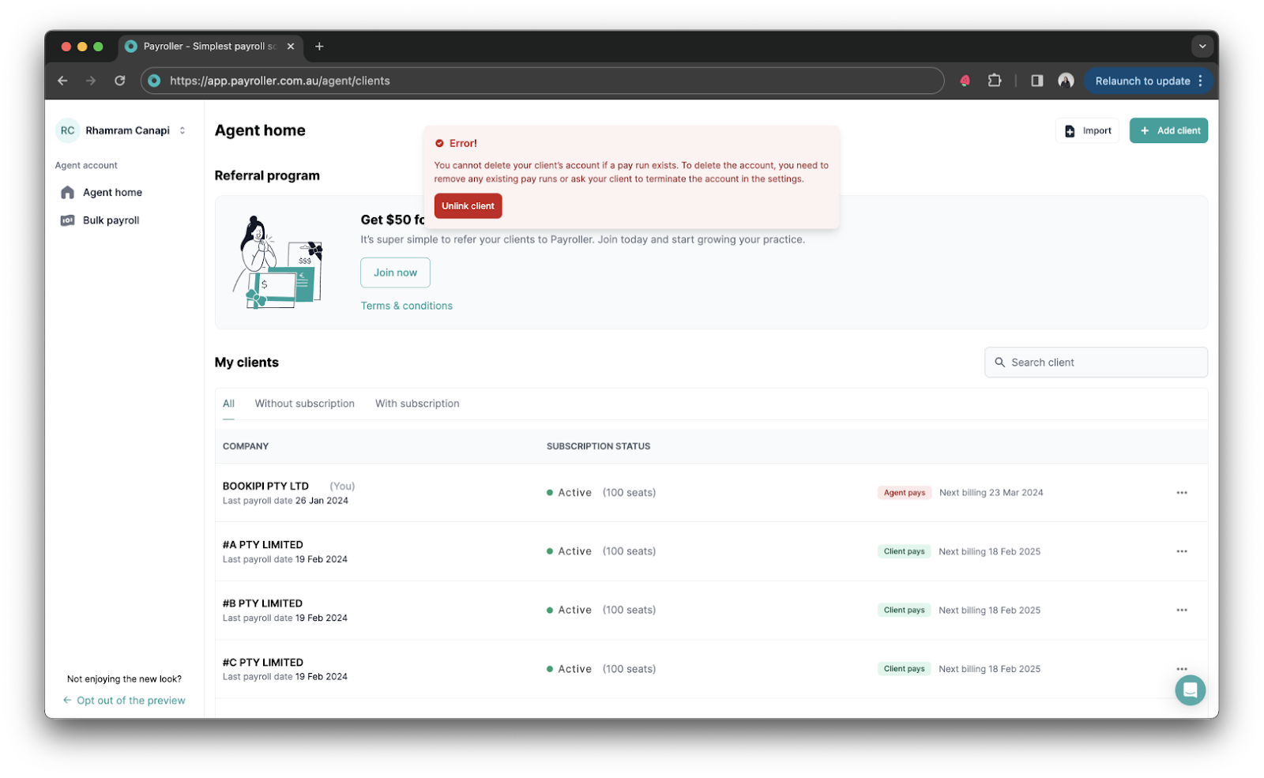
Task: Click Relaunch to update button
Action: (1149, 81)
